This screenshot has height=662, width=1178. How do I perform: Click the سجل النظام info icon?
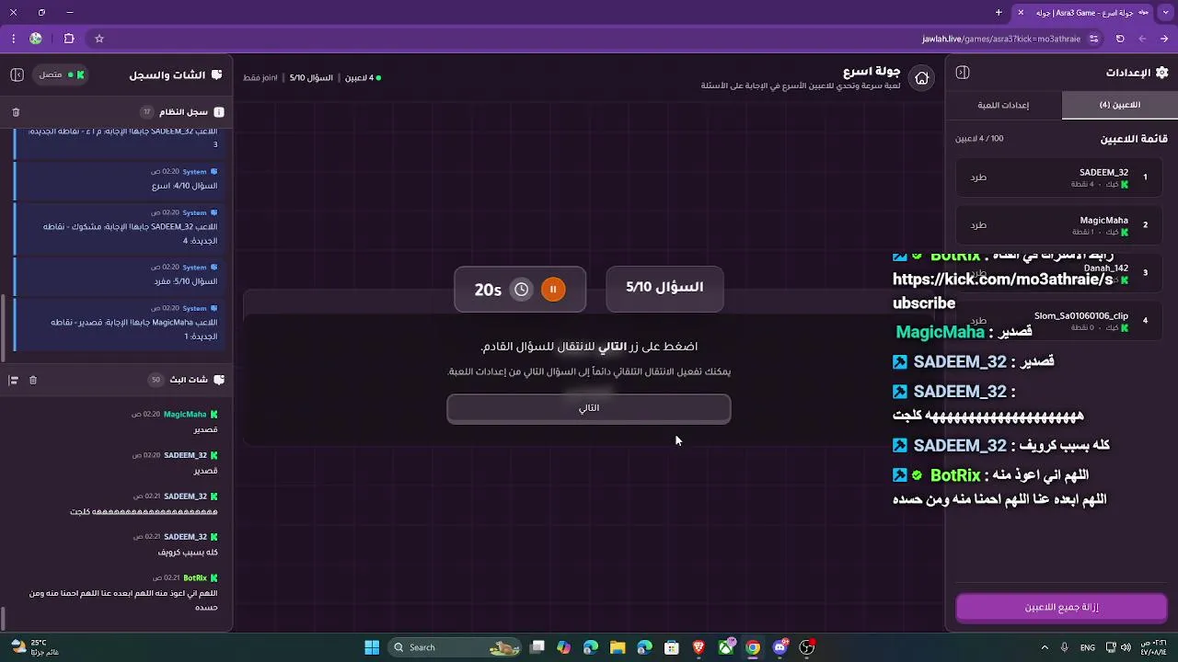tap(218, 112)
